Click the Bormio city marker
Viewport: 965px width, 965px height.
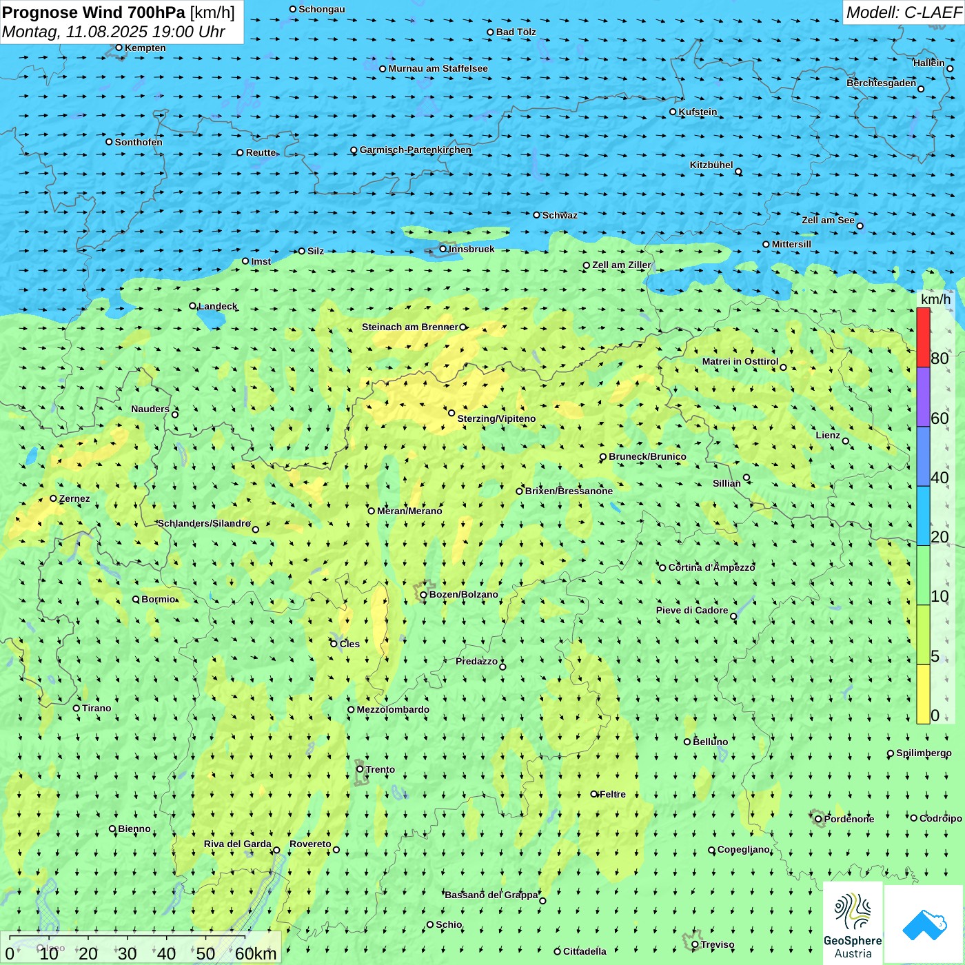pos(136,599)
